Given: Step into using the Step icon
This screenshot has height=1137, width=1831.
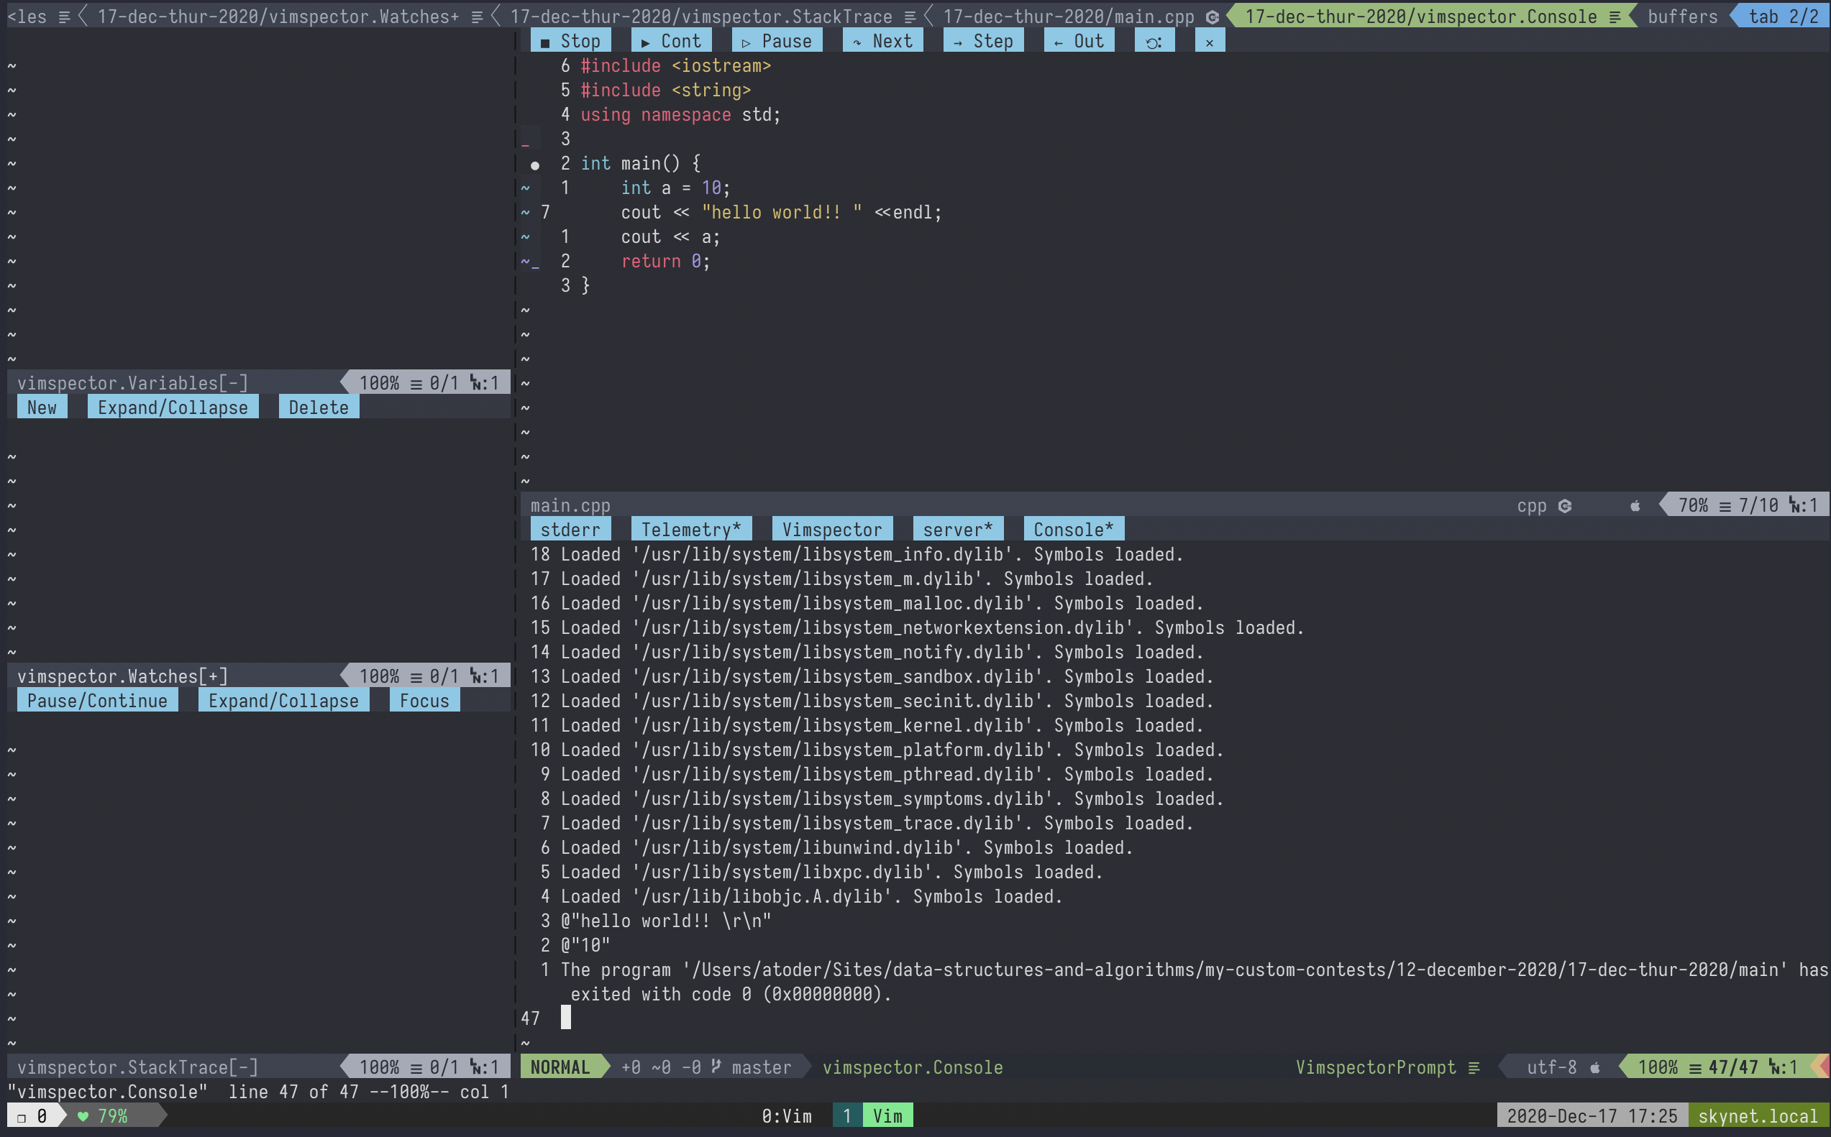Looking at the screenshot, I should pos(983,40).
